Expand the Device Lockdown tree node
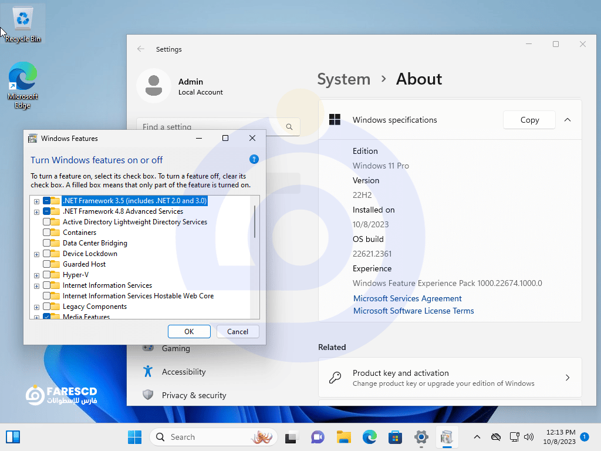The image size is (601, 451). (x=36, y=254)
